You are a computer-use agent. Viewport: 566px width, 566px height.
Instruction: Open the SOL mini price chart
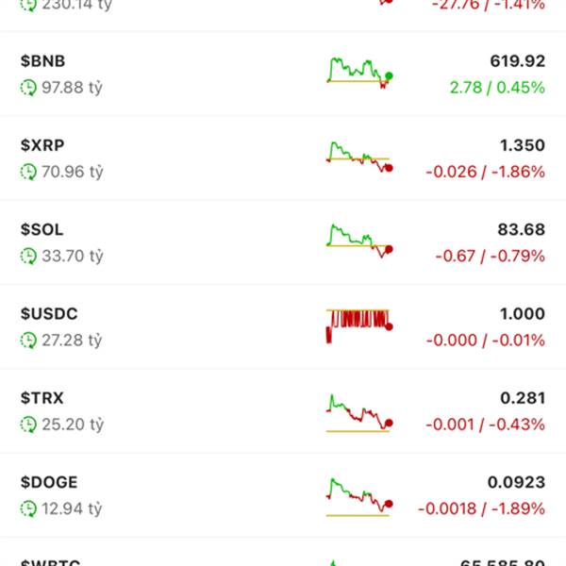pyautogui.click(x=358, y=241)
